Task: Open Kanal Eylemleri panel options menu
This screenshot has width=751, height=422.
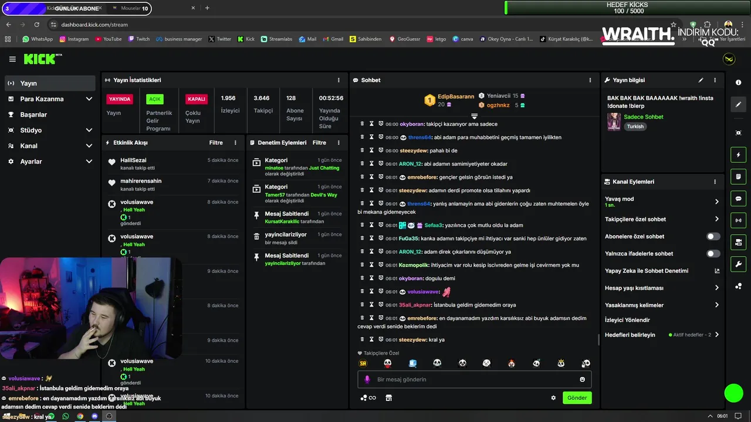Action: coord(715,182)
